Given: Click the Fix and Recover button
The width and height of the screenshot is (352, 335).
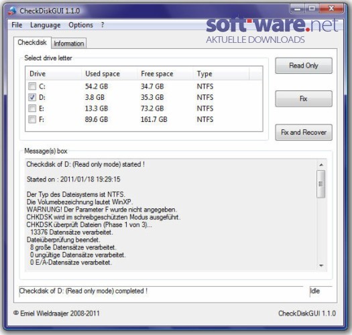Looking at the screenshot, I should pyautogui.click(x=304, y=133).
